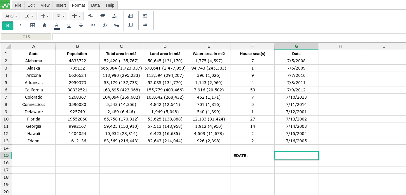Open the Data tab

[x=95, y=5]
